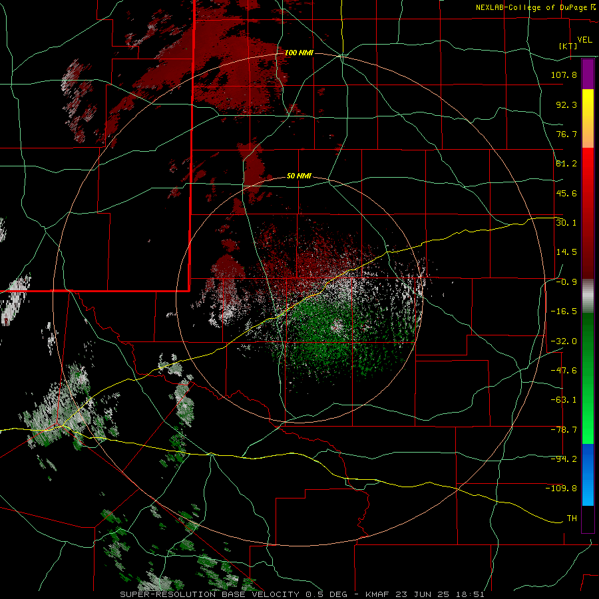Click the 50 NMI range ring label
The width and height of the screenshot is (599, 599).
click(299, 176)
